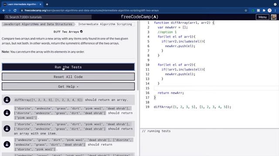Click the window control at top right
Image resolution: width=279 pixels, height=156 pixels.
click(275, 4)
